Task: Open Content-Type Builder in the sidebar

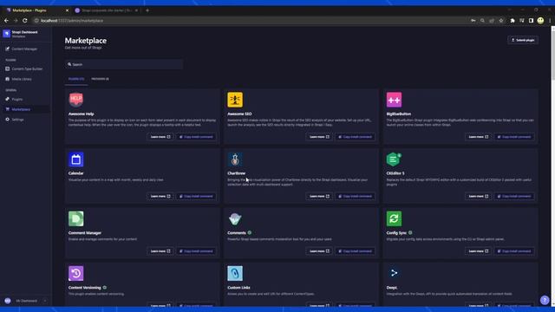Action: pos(23,69)
